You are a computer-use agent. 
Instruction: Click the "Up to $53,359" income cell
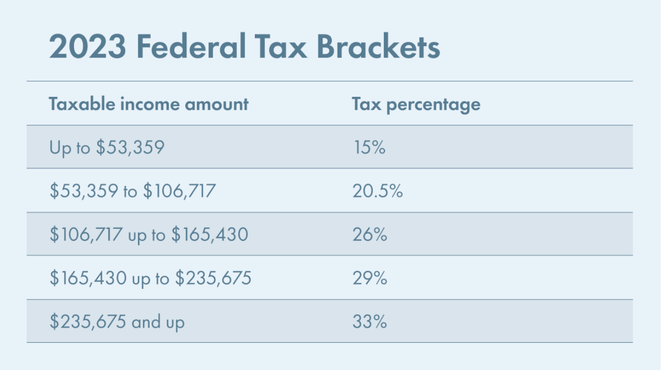coord(107,148)
